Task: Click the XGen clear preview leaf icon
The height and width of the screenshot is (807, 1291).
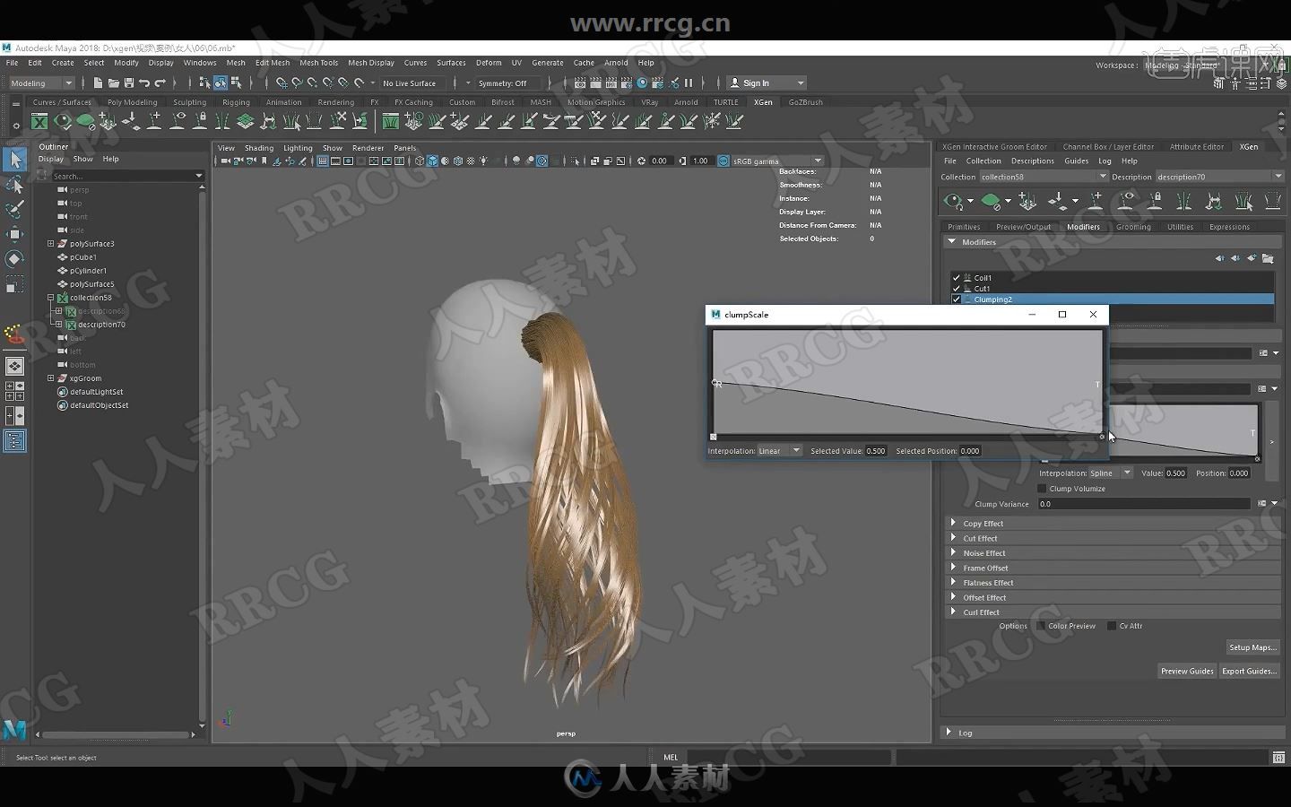Action: [x=991, y=201]
